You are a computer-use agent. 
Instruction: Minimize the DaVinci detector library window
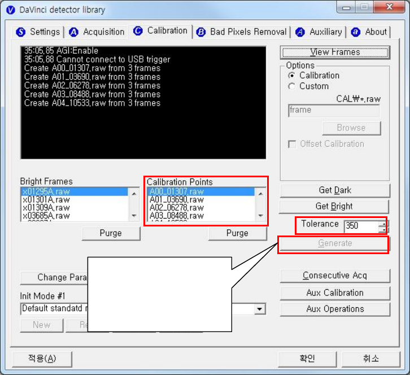pos(346,7)
